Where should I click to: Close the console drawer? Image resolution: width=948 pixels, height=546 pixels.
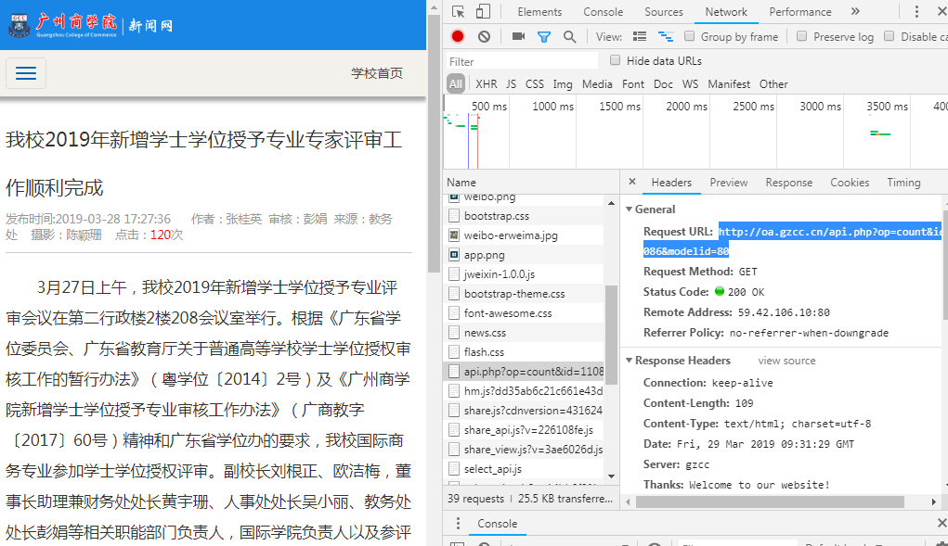point(942,523)
